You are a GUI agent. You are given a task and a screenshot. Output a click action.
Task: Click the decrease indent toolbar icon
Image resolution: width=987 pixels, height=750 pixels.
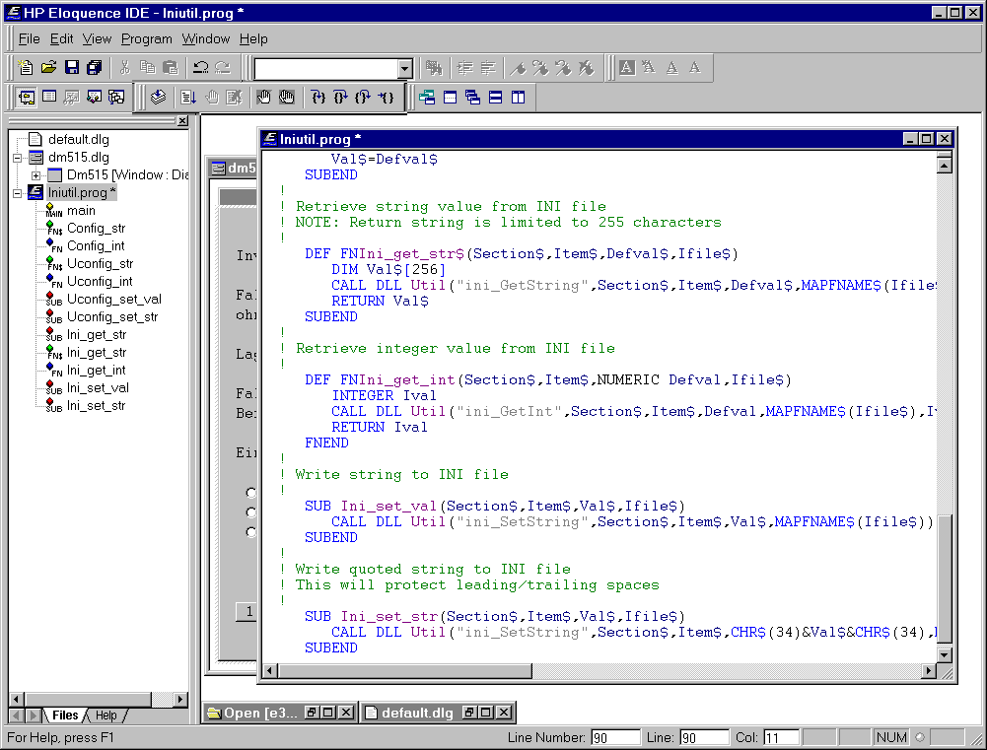pyautogui.click(x=488, y=67)
